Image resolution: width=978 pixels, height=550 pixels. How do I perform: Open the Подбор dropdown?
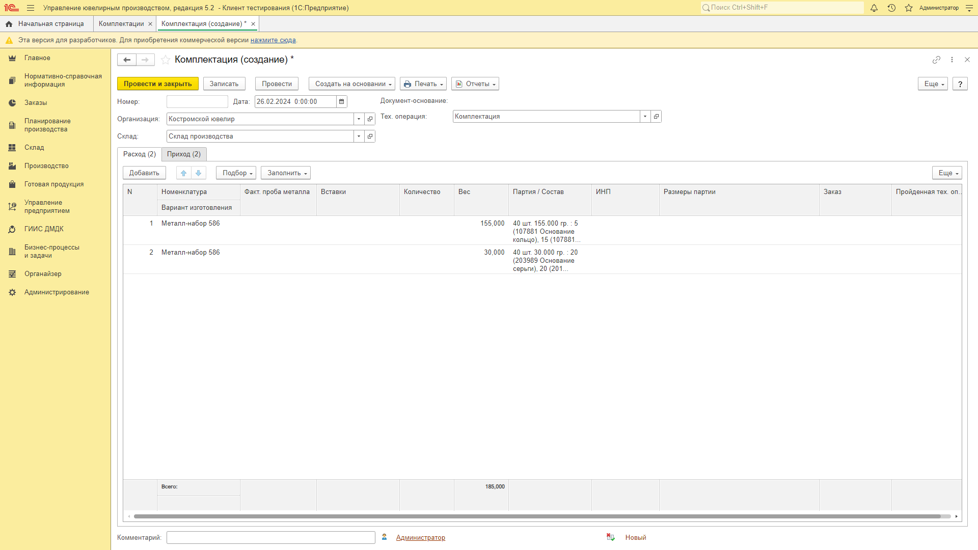(x=236, y=173)
